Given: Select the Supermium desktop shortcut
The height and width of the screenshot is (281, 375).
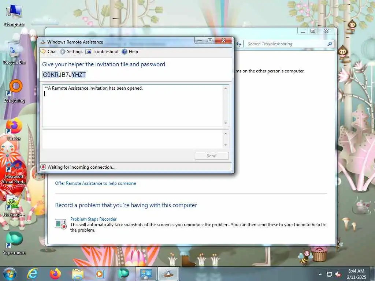Looking at the screenshot, I should (14, 243).
